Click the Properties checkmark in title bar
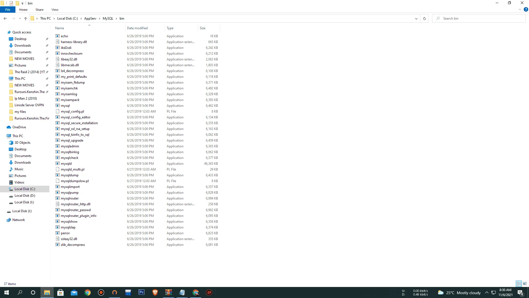The height and width of the screenshot is (298, 529). (x=11, y=3)
